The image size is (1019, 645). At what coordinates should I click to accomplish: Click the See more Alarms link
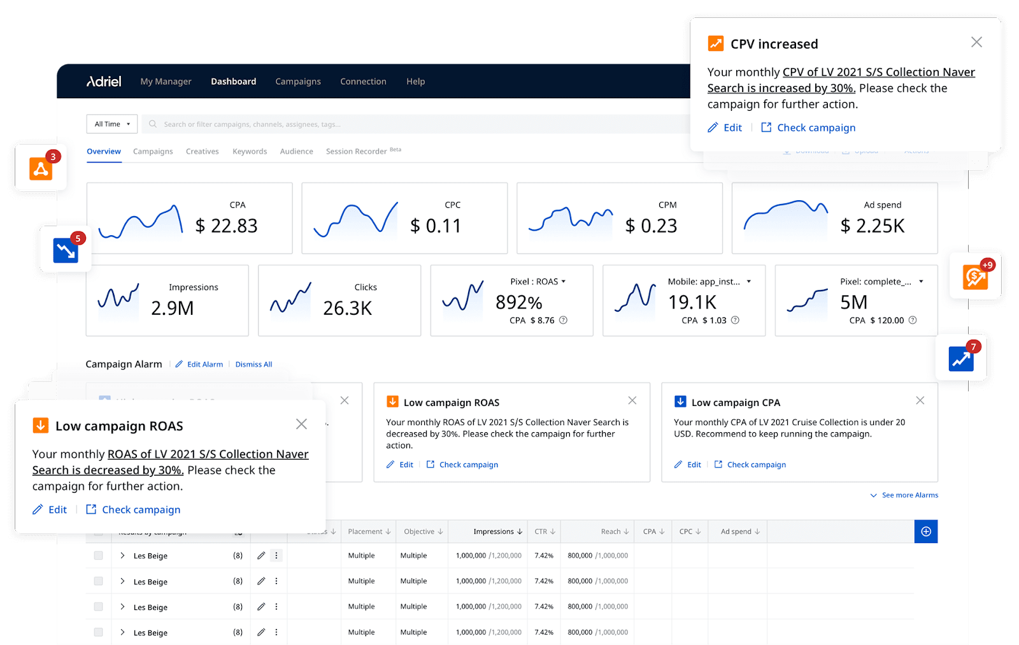click(x=909, y=495)
